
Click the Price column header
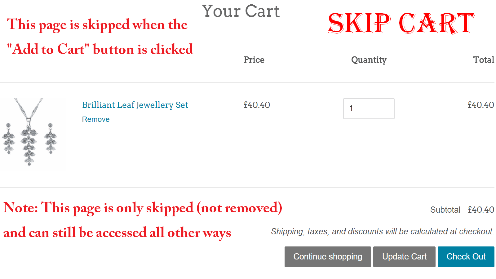tap(254, 60)
